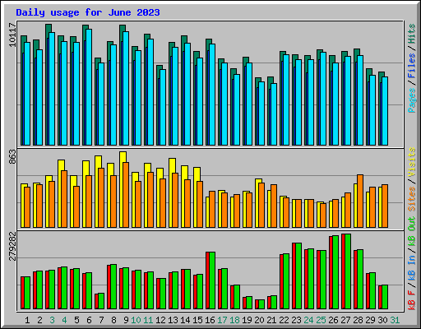This screenshot has width=421, height=329.
Task: Select day 4 on the date axis
Action: point(64,320)
